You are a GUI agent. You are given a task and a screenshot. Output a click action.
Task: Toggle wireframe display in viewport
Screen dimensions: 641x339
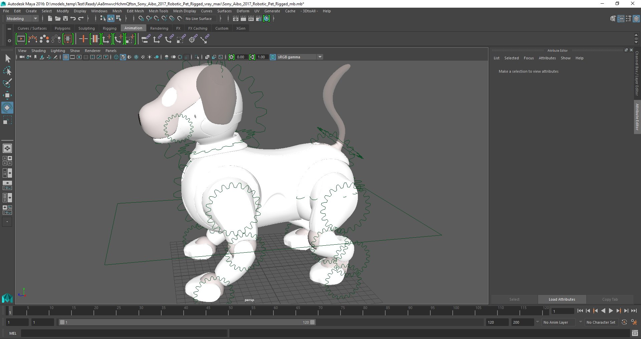pos(116,57)
